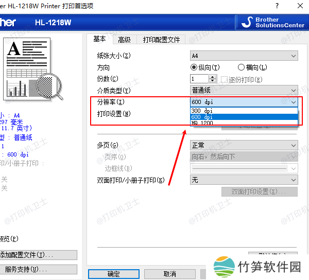The image size is (309, 280).
Task: Increase copies with the up spinner arrow
Action: click(212, 77)
